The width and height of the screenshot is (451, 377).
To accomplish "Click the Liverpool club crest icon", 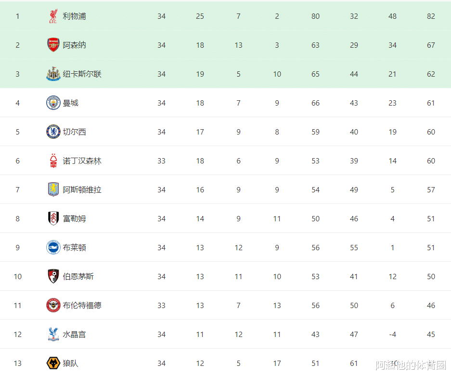I will point(53,16).
